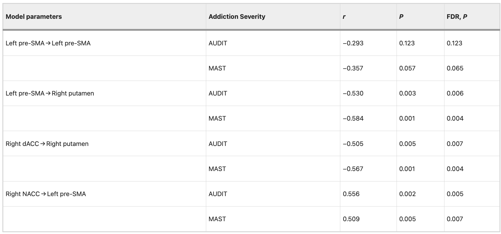501x234 pixels.
Task: Click the Model parameters column header
Action: tap(34, 17)
